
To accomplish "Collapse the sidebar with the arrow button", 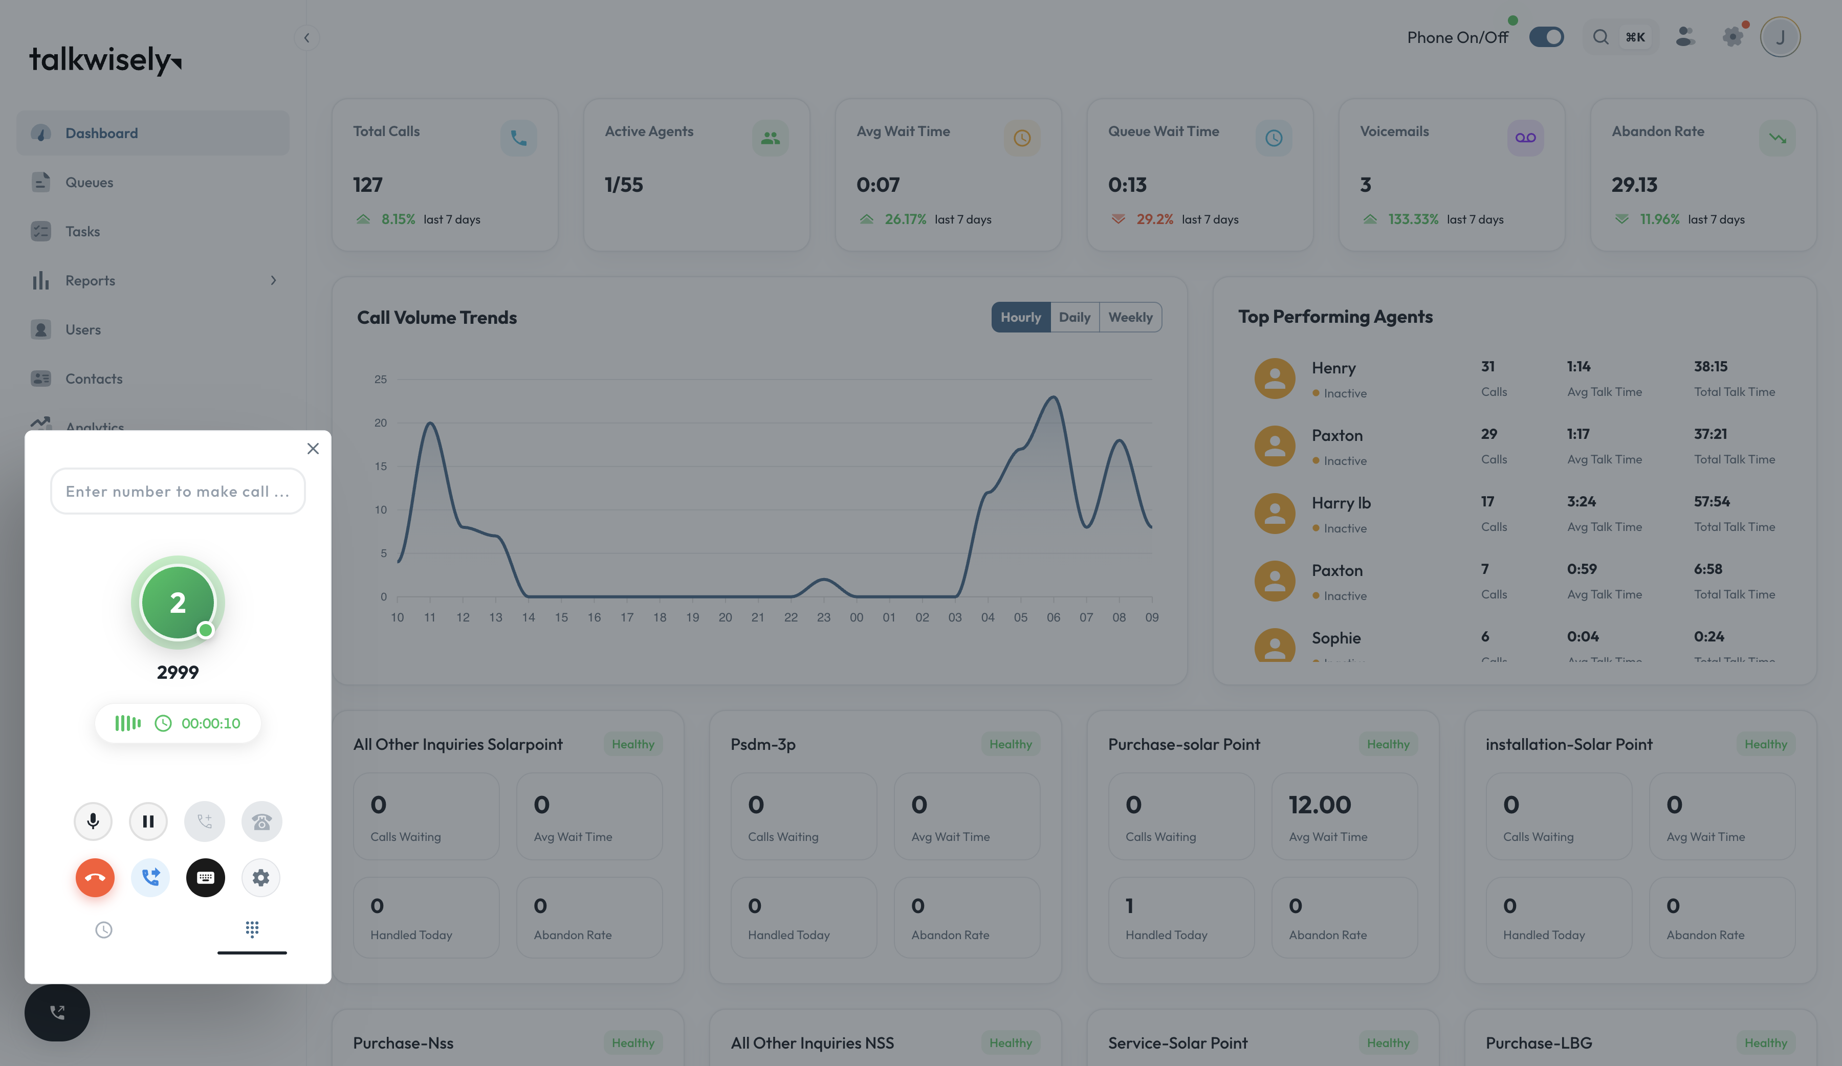I will coord(307,38).
